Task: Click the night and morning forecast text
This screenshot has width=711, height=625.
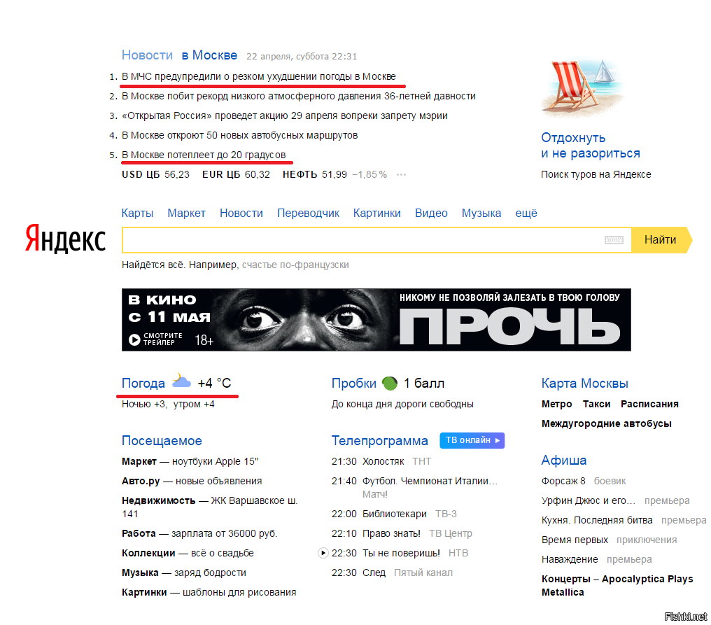Action: pyautogui.click(x=168, y=404)
